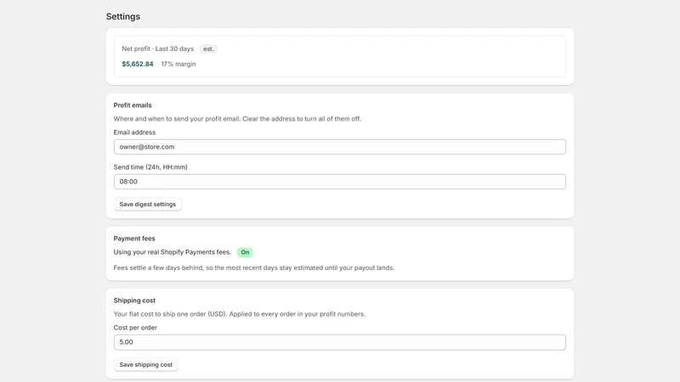Click the Email address input field
The width and height of the screenshot is (680, 382).
click(x=339, y=147)
